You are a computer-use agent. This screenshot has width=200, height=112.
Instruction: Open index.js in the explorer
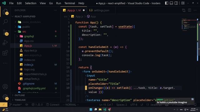[29, 65]
